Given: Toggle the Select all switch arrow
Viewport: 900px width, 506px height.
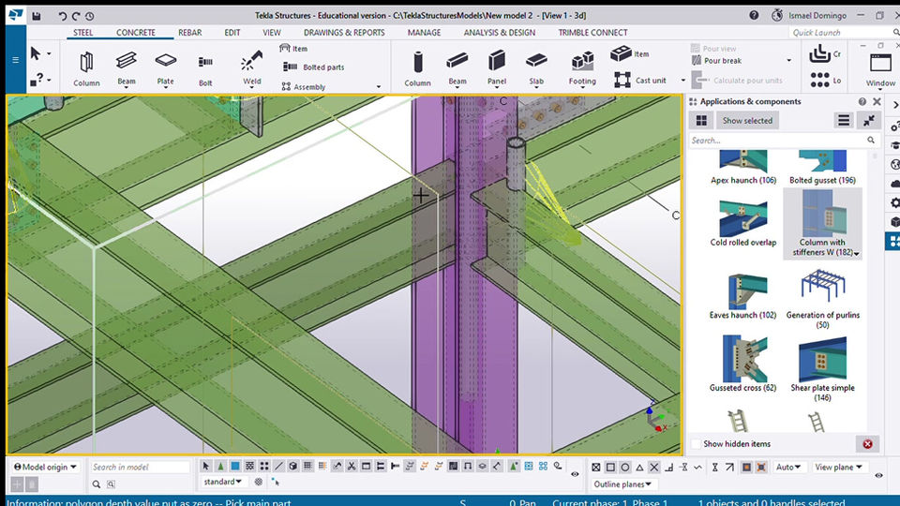Looking at the screenshot, I should [x=206, y=467].
